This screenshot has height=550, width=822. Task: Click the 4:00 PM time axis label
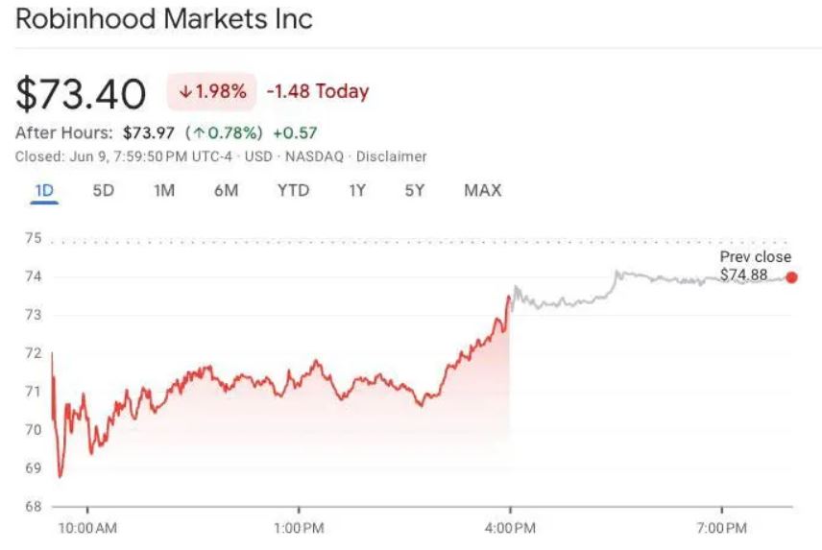(x=510, y=529)
